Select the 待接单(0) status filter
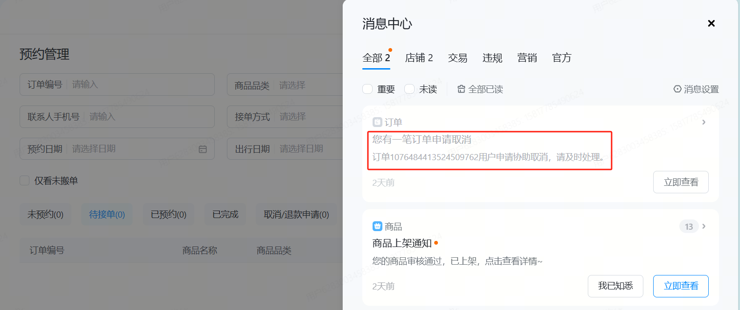 click(107, 214)
